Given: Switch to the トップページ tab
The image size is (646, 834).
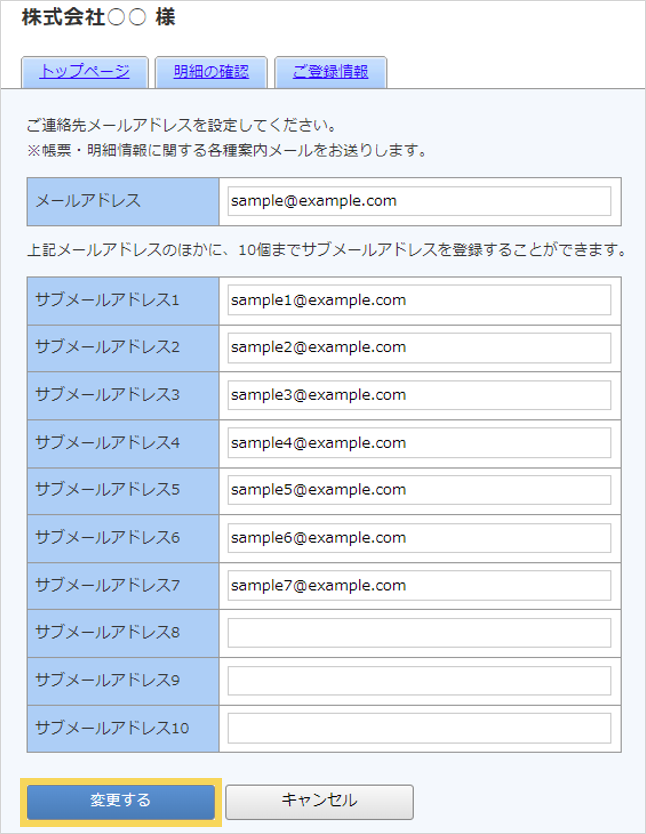Looking at the screenshot, I should [85, 71].
